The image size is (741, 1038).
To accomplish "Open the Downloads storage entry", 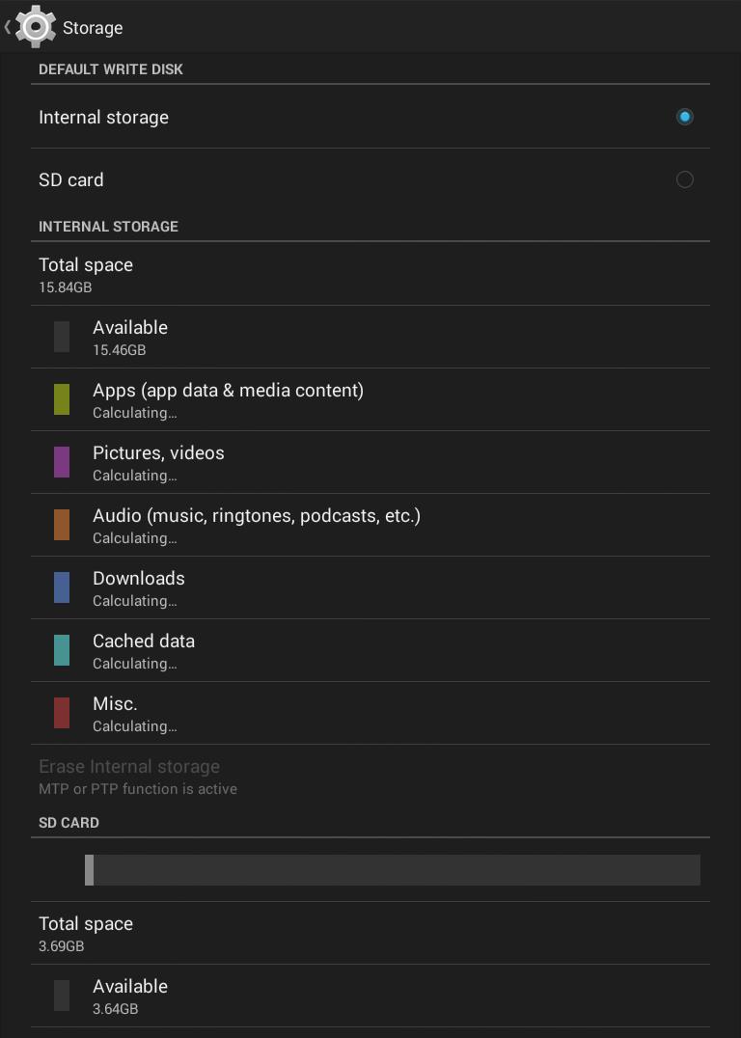I will pyautogui.click(x=139, y=587).
